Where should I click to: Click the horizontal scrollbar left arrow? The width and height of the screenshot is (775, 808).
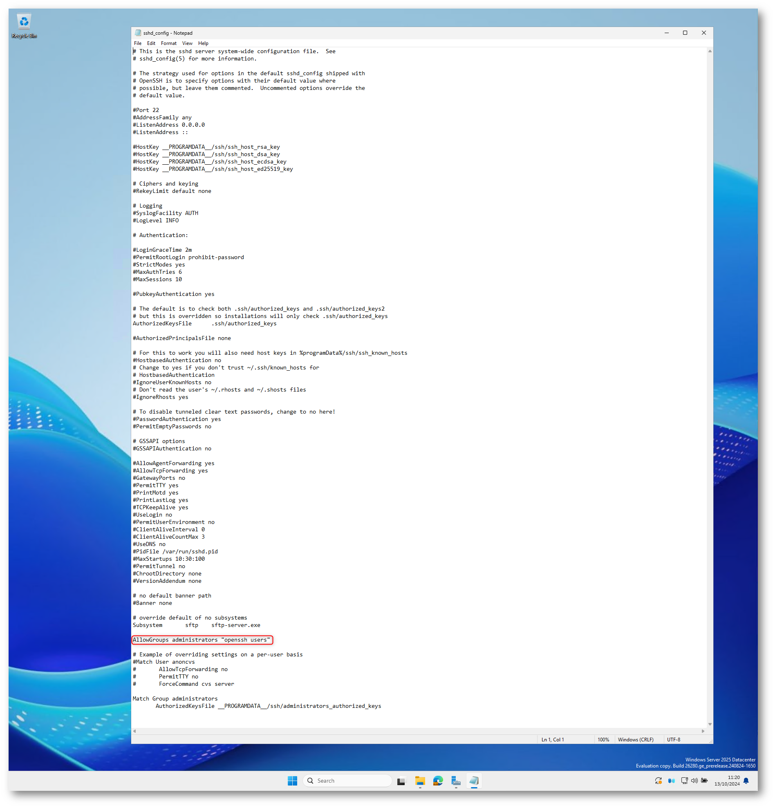(134, 731)
